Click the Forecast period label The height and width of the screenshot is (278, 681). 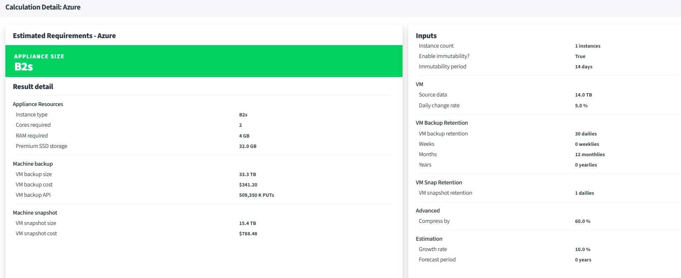(437, 260)
